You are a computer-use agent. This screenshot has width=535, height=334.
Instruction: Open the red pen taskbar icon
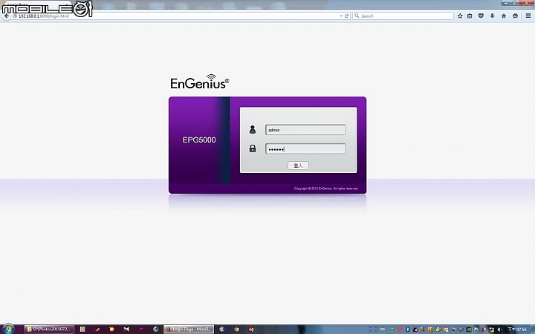tap(97, 330)
